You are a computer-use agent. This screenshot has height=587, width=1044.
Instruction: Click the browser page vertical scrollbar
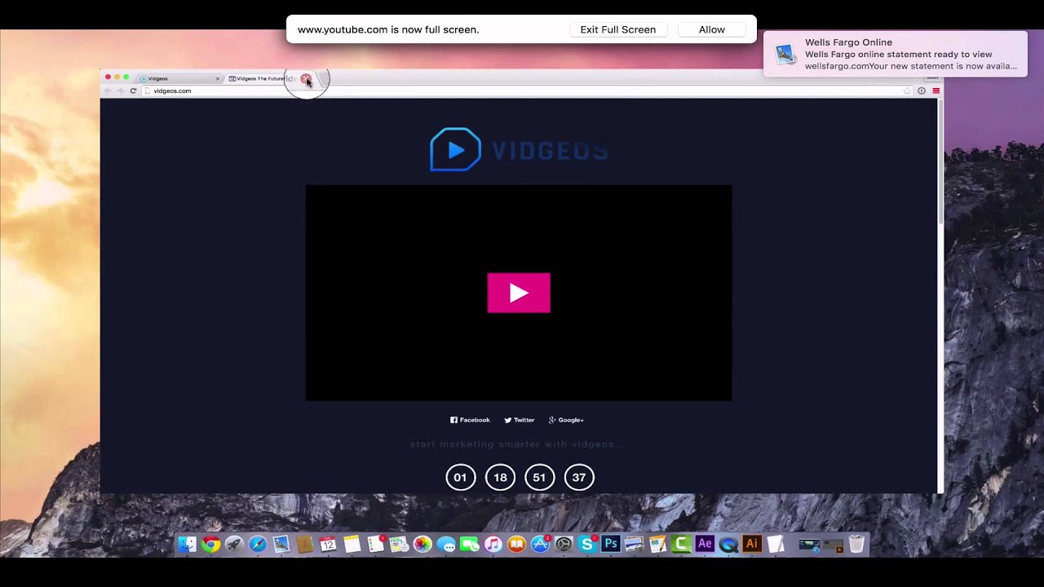(940, 163)
